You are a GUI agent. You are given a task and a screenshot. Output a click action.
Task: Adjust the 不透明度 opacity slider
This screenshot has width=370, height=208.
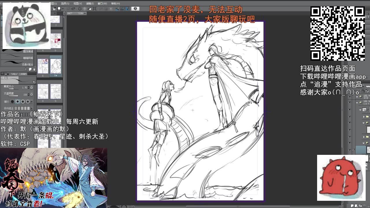pos(13,96)
